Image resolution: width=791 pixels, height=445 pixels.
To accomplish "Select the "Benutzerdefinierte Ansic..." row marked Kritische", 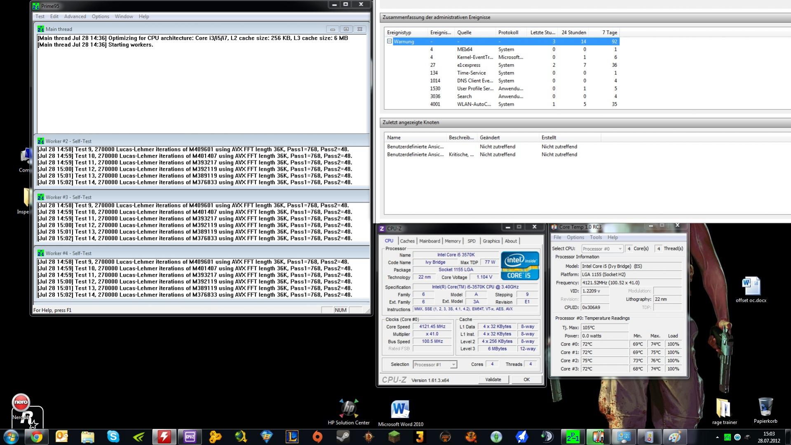I will [493, 155].
